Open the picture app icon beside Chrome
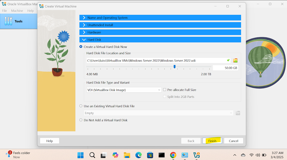This screenshot has height=160, width=287. click(185, 155)
